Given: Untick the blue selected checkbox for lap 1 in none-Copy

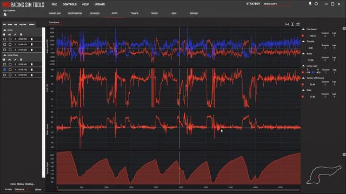Looking at the screenshot, I should (x=4, y=70).
